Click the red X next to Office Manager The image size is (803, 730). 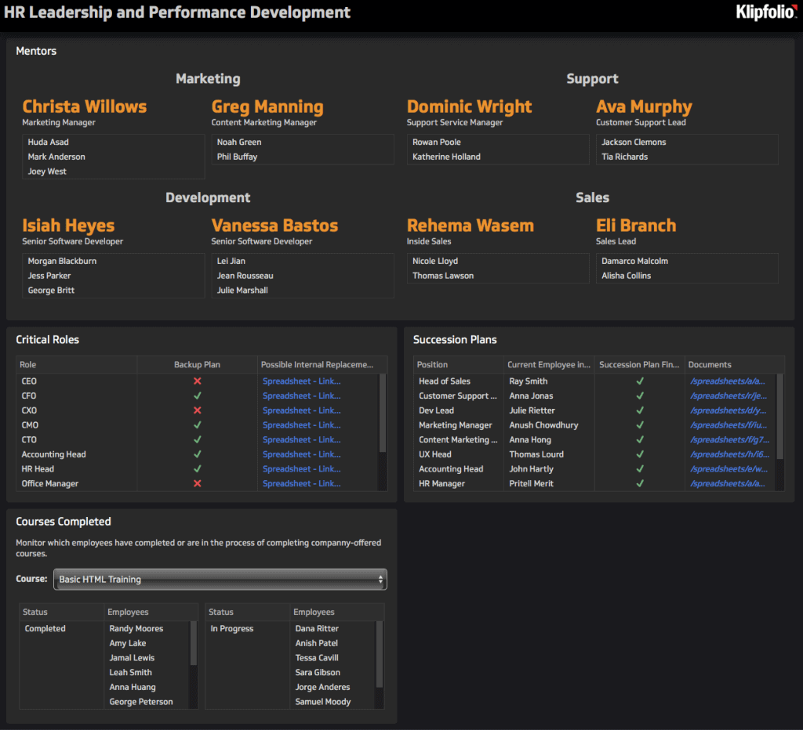(x=198, y=483)
